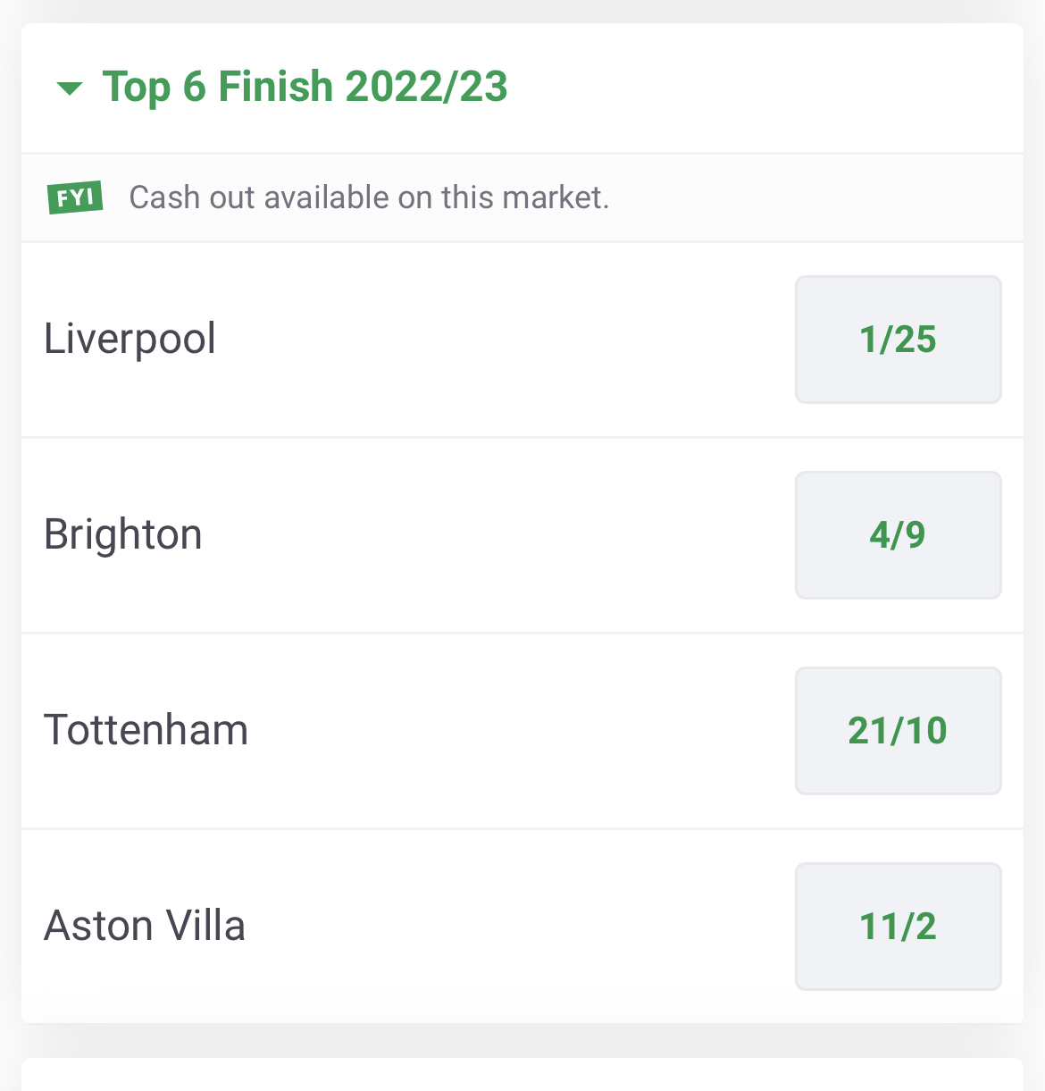Click the green downward triangle icon
The width and height of the screenshot is (1045, 1091).
click(x=69, y=88)
